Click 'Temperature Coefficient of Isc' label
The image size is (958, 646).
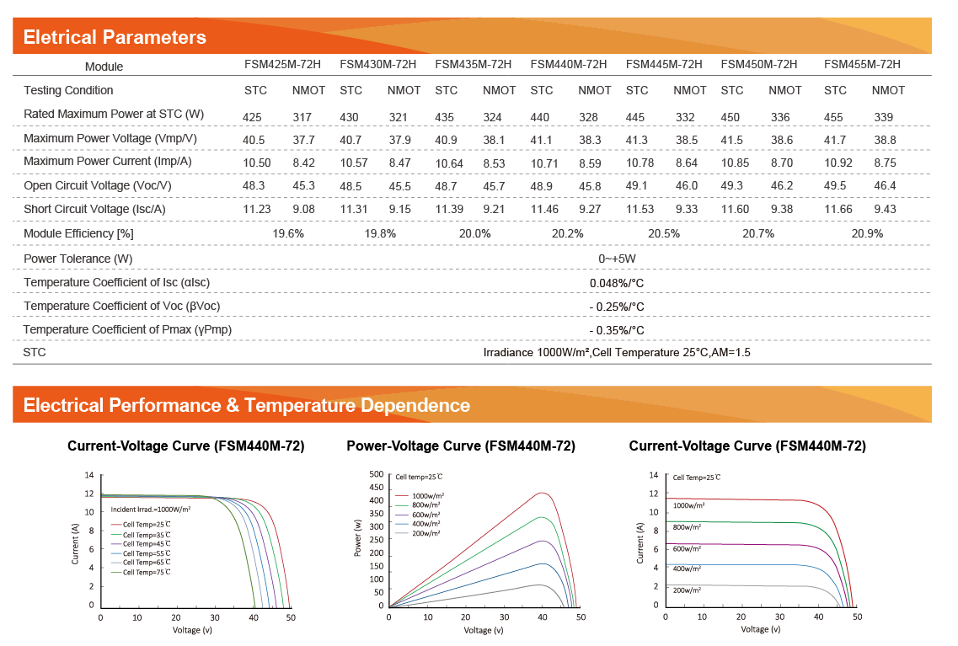click(x=116, y=283)
